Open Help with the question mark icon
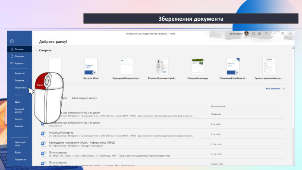302x170 pixels. pyautogui.click(x=266, y=34)
